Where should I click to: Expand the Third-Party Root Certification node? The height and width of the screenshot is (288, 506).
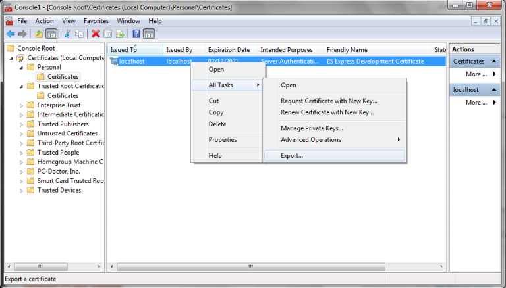click(x=21, y=143)
